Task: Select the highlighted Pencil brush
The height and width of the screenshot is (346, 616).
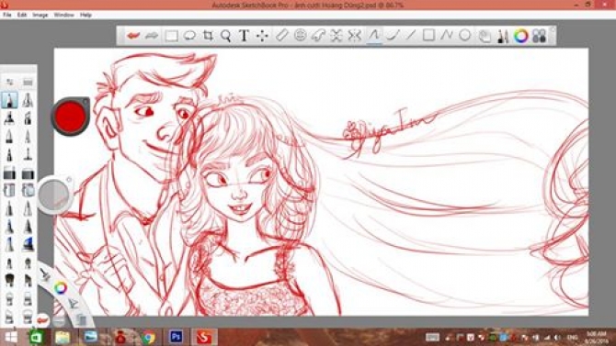Action: tap(9, 100)
